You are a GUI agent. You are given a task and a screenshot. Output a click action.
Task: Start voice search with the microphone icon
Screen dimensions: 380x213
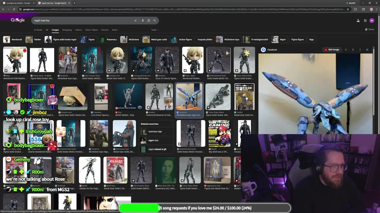[x=143, y=20]
